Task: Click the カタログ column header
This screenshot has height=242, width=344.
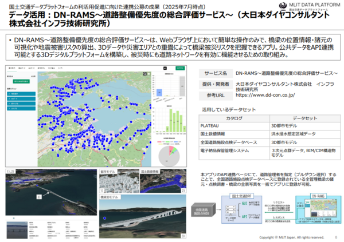Action: (234, 118)
